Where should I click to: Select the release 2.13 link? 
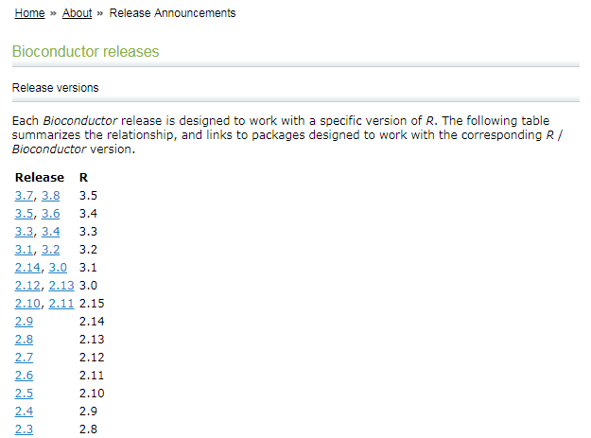click(61, 286)
